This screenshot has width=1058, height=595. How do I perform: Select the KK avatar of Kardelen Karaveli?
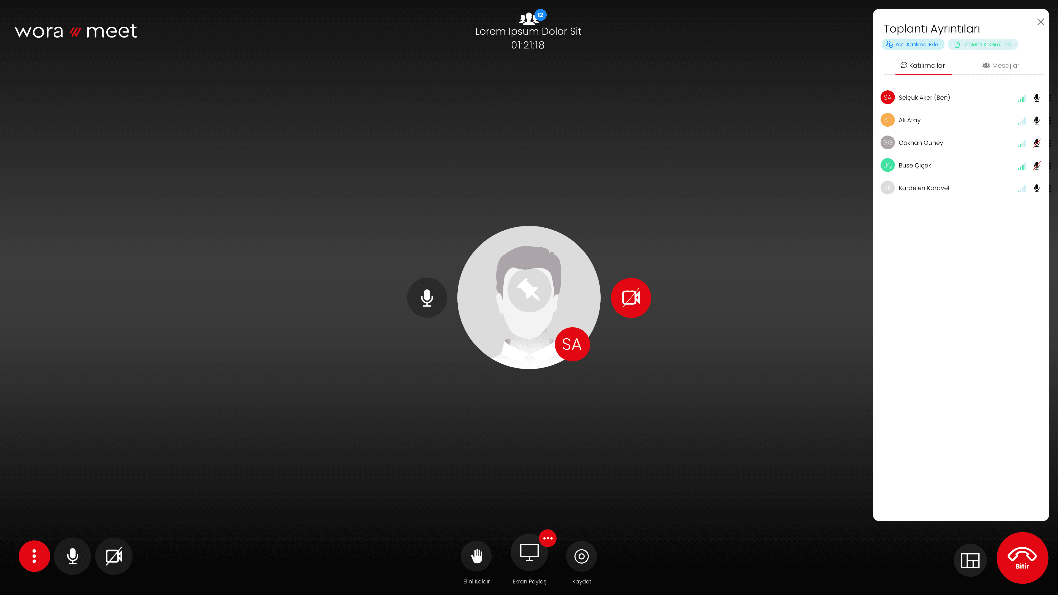(887, 188)
